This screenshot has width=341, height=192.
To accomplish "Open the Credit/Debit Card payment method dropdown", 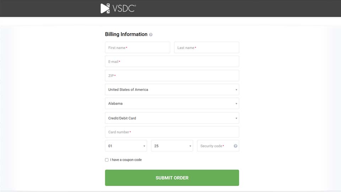I will 172,118.
